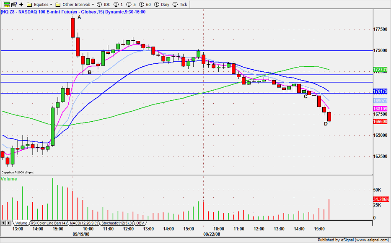Click the green Volume pane label
This screenshot has width=391, height=243.
(x=9, y=179)
